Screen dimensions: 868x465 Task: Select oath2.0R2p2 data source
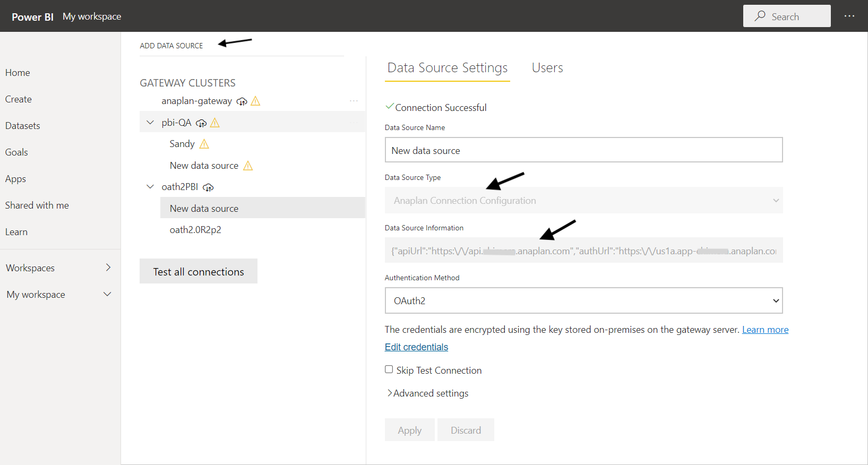(195, 230)
